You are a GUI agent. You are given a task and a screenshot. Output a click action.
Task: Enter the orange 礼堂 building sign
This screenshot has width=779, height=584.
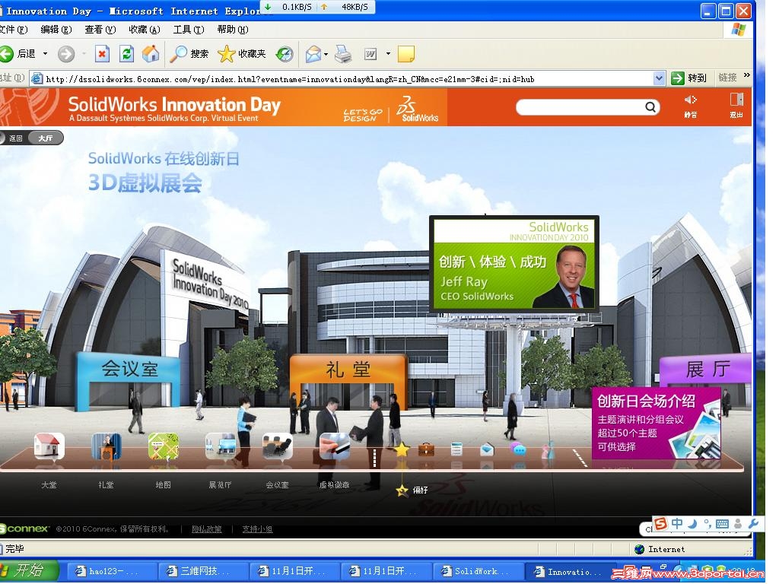(x=348, y=370)
